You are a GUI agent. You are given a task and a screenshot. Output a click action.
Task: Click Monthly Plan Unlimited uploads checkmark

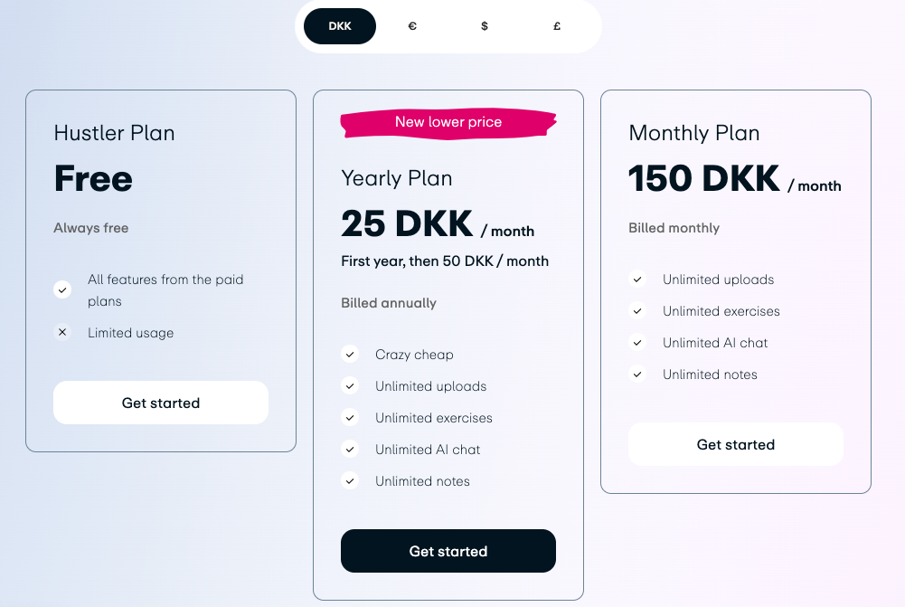click(x=637, y=280)
